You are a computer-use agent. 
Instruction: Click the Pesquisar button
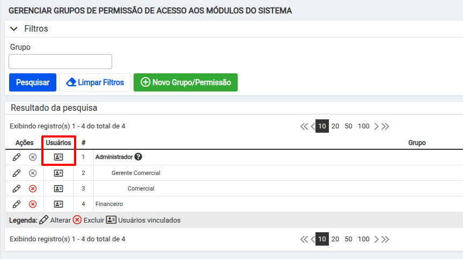pyautogui.click(x=33, y=82)
